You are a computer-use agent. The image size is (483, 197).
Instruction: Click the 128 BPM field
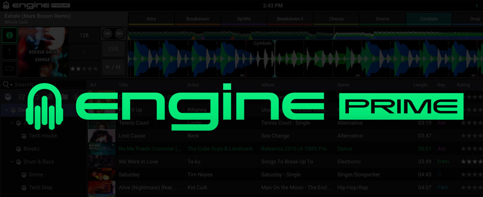click(84, 35)
